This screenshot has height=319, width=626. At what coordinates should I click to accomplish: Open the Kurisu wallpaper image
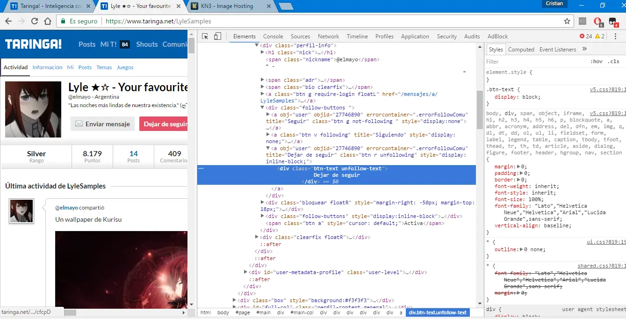[x=121, y=269]
